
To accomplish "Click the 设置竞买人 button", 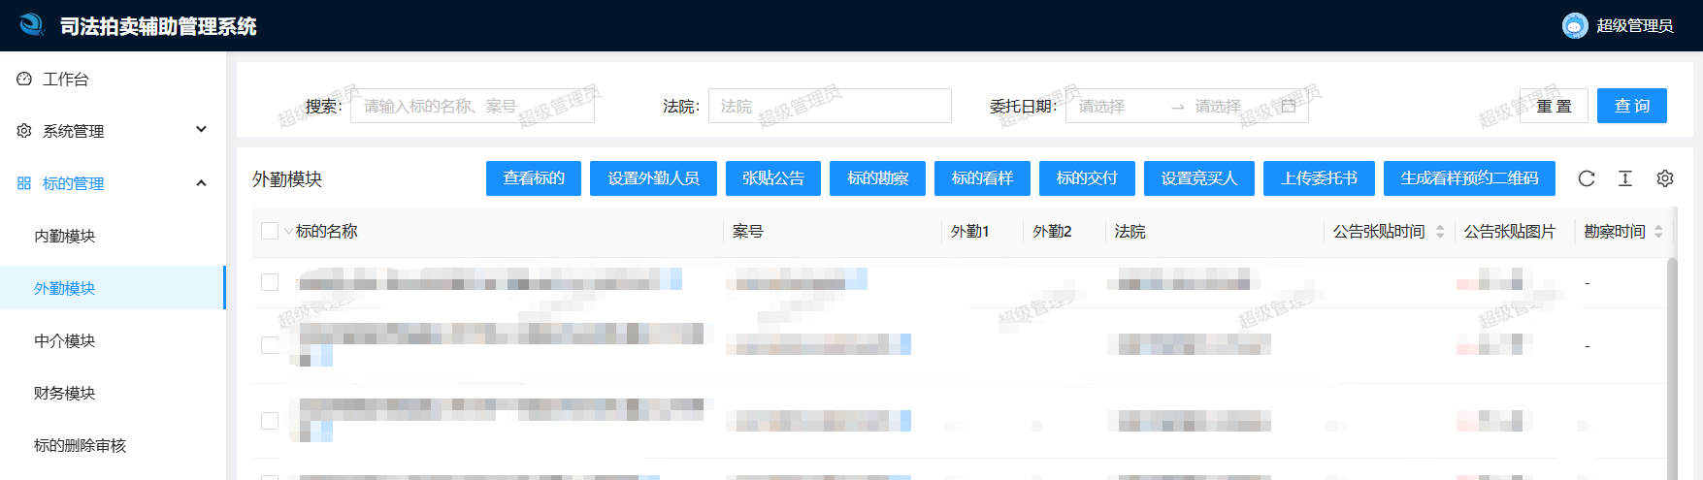I will [1199, 178].
